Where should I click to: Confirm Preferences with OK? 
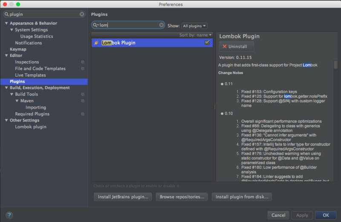tap(326, 215)
